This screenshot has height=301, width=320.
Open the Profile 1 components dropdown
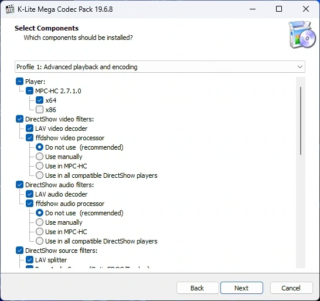point(160,67)
